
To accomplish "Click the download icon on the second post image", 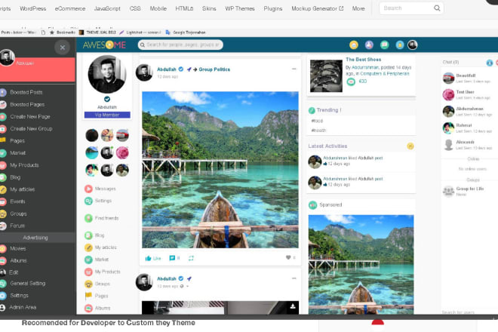I will tap(293, 306).
